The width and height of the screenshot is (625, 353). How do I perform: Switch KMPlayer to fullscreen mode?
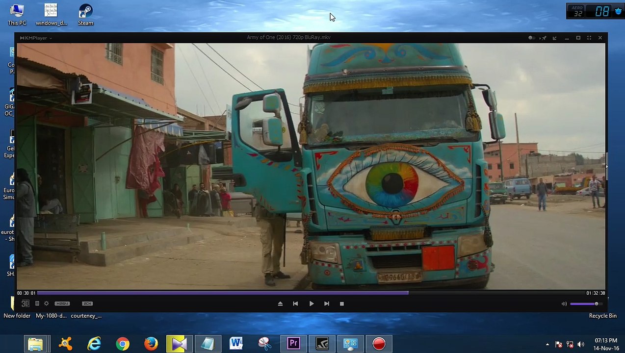point(589,38)
